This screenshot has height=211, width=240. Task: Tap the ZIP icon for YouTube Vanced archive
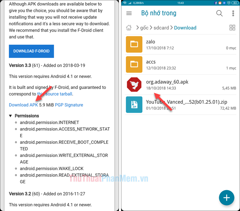click(134, 104)
